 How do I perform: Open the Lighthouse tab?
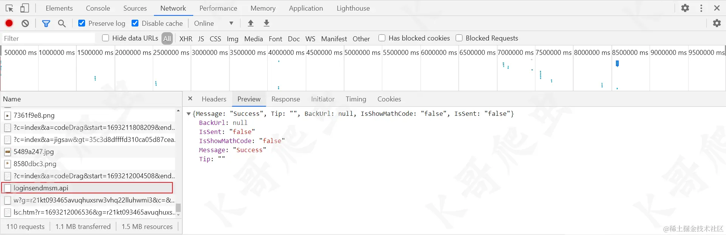353,8
